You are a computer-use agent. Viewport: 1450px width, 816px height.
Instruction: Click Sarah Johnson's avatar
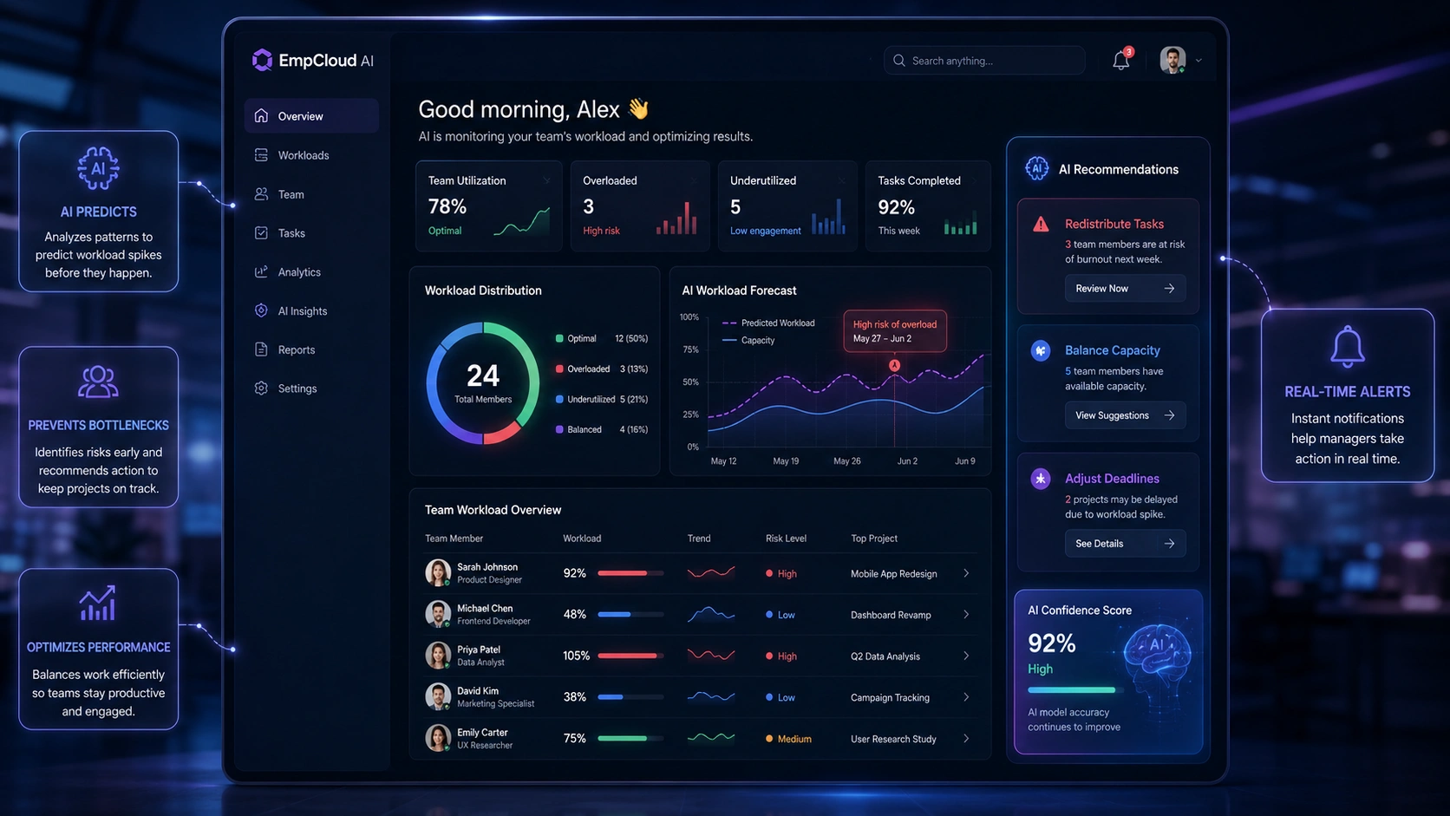point(438,572)
